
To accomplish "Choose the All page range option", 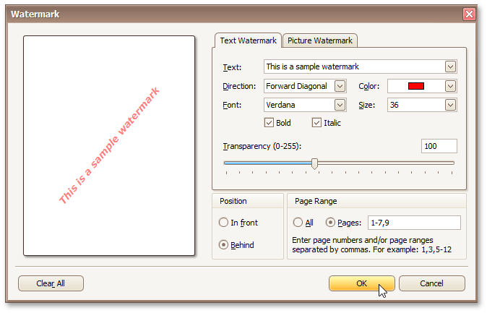I will (298, 223).
